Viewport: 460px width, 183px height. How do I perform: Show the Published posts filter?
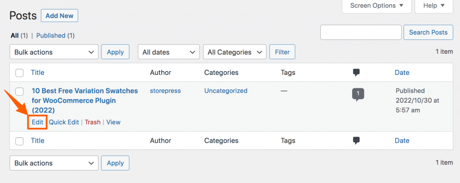(x=51, y=35)
